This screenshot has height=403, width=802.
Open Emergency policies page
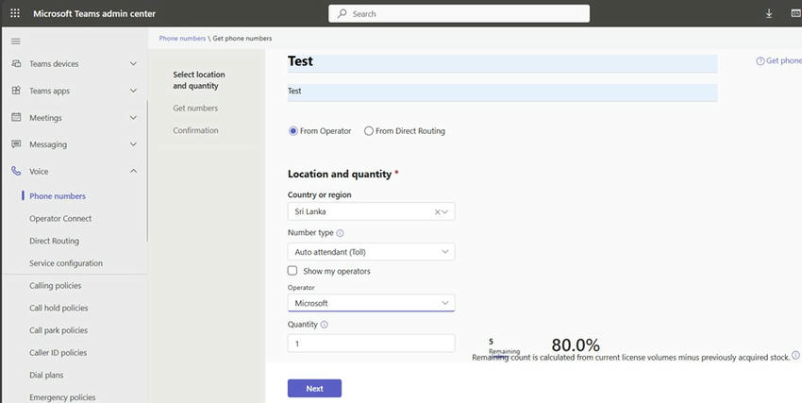[x=62, y=396]
